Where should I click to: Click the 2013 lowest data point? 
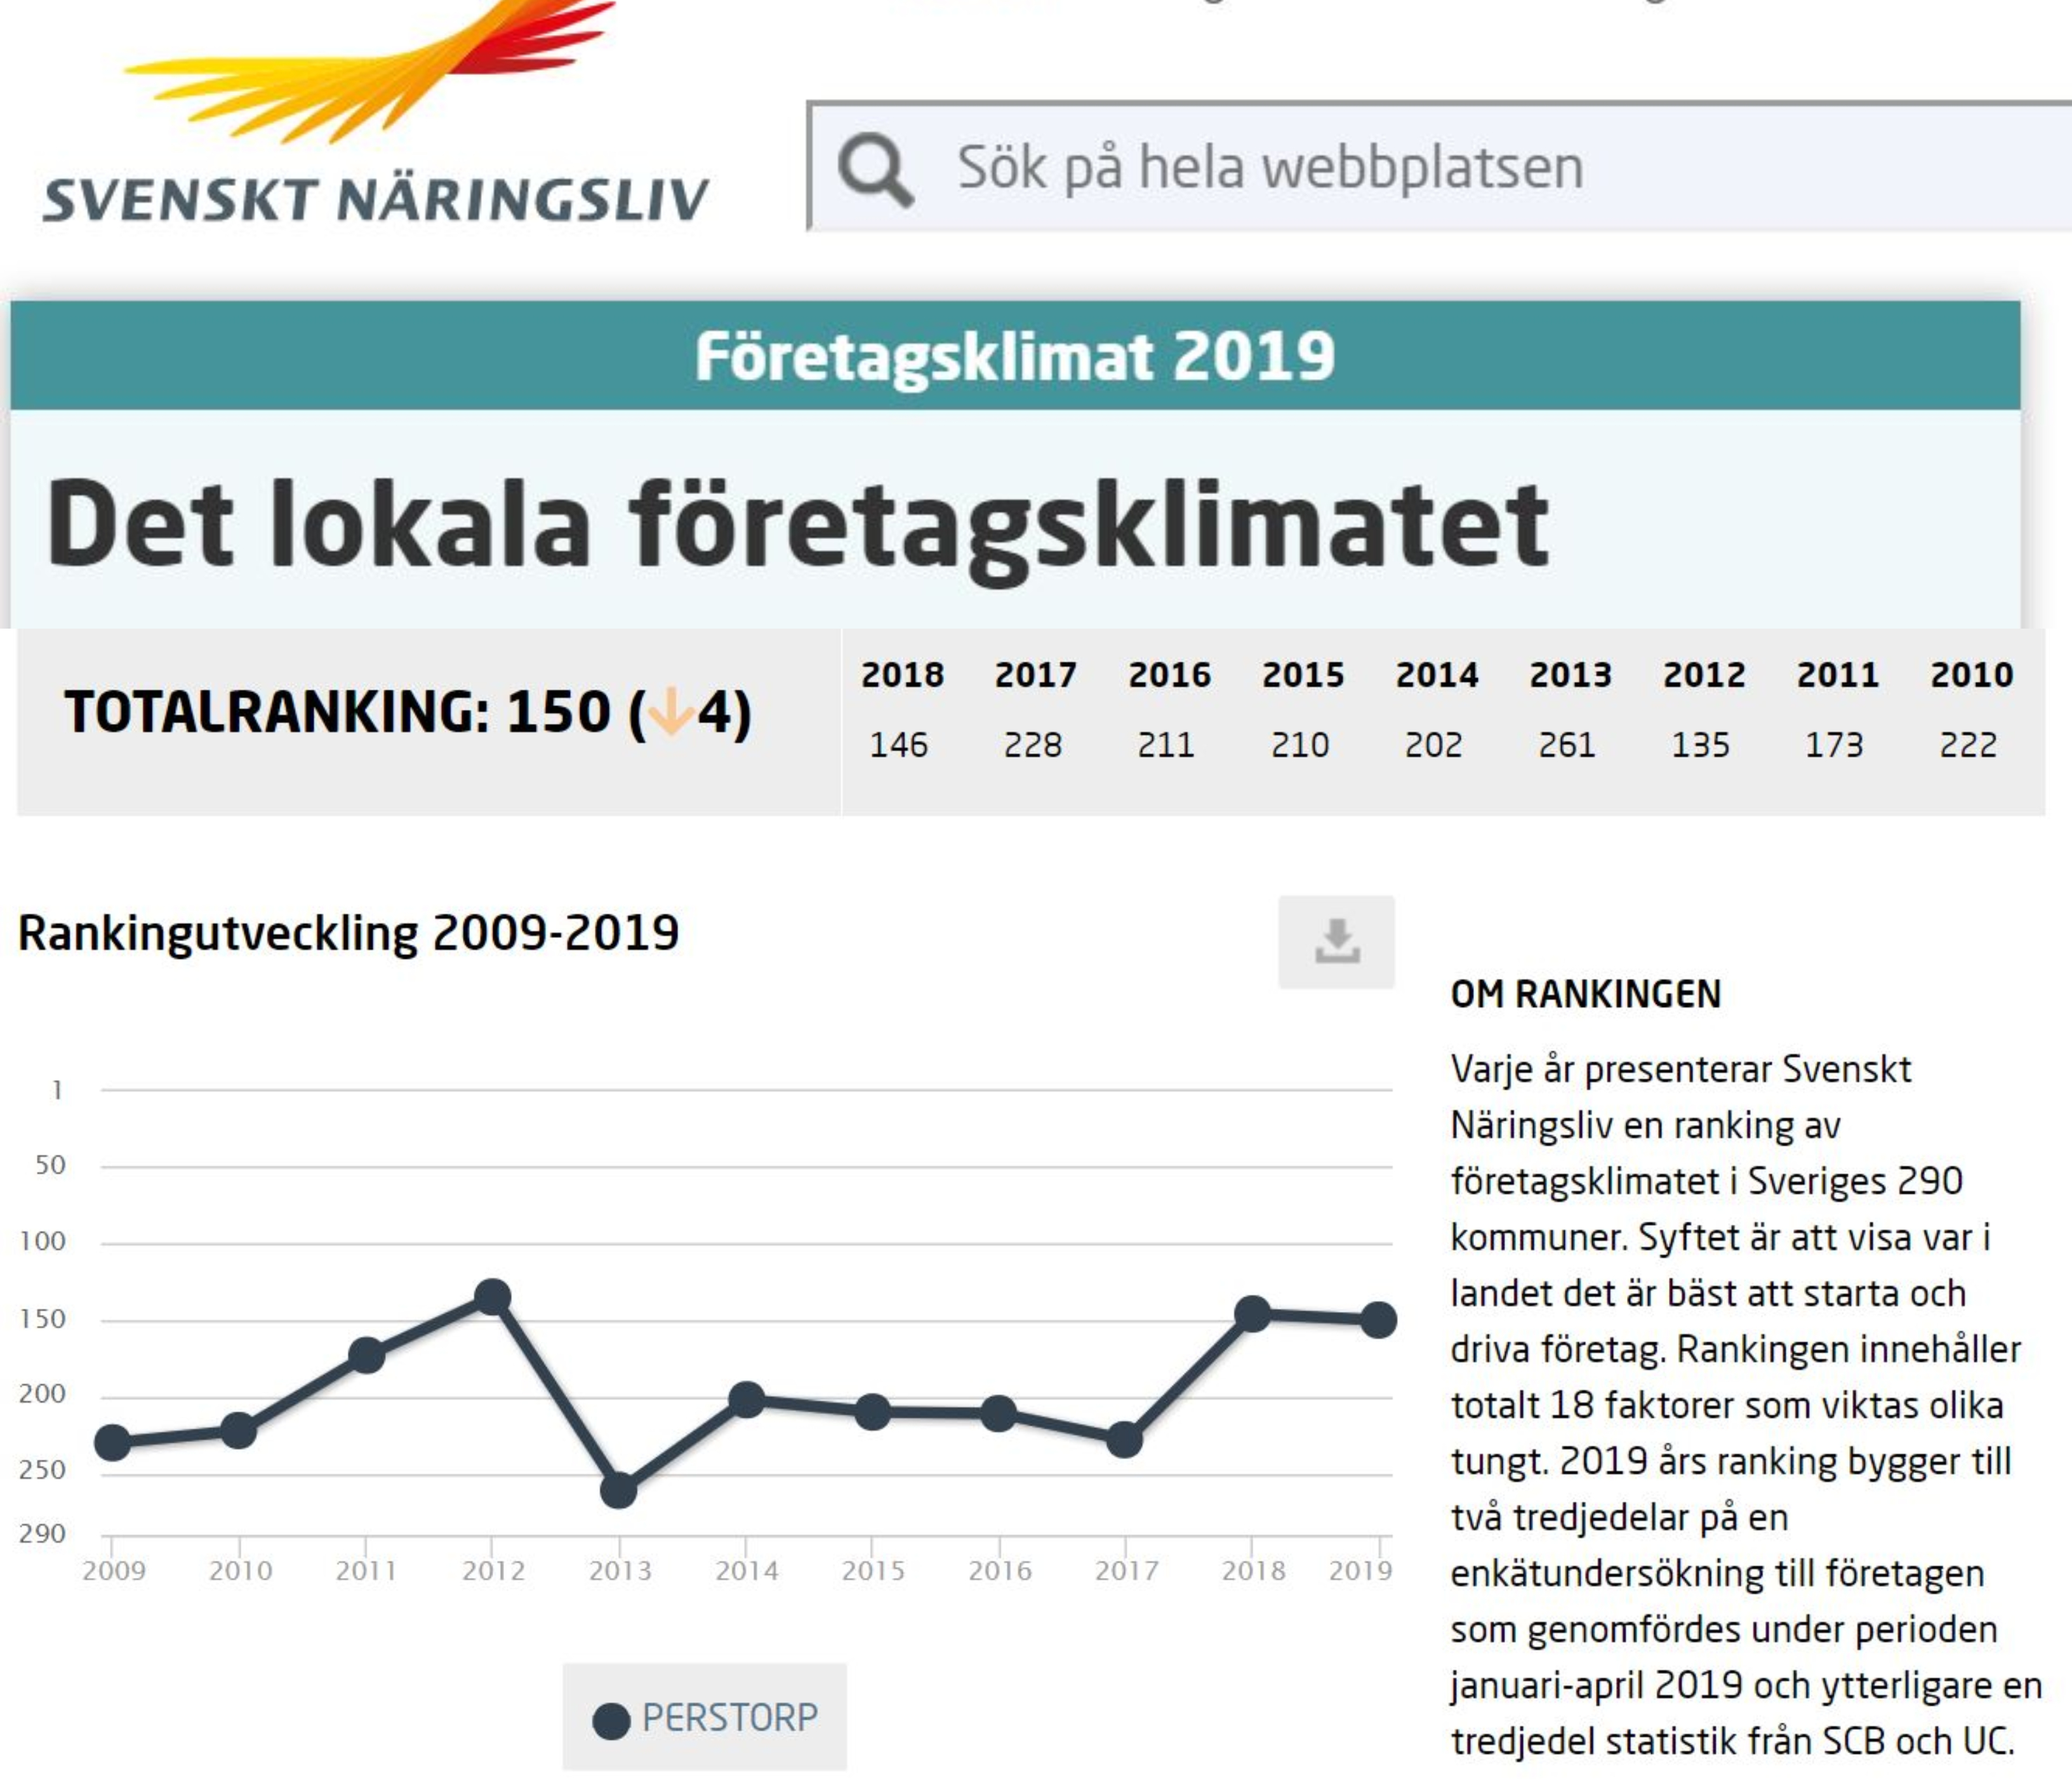coord(619,1490)
